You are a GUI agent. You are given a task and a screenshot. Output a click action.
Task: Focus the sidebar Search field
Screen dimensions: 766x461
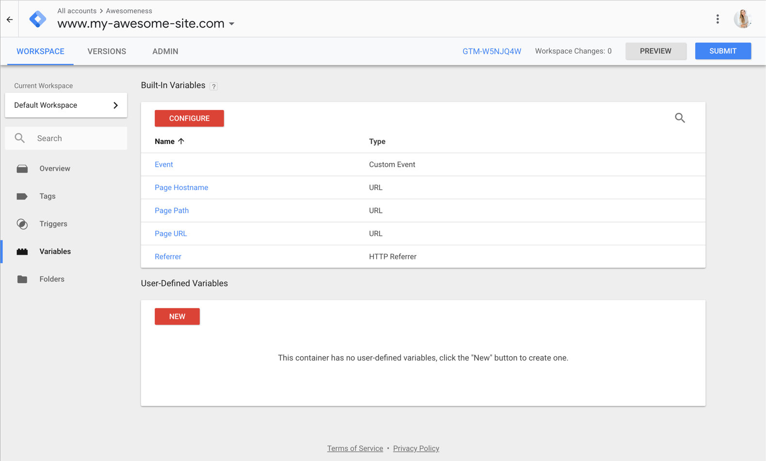coord(66,138)
